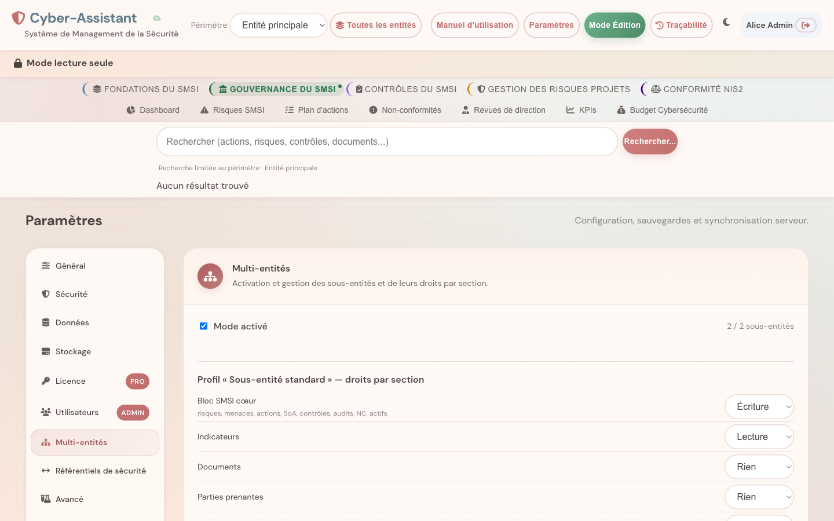This screenshot has height=521, width=834.
Task: Open the Périmètre Entité principale dropdown
Action: pos(279,25)
